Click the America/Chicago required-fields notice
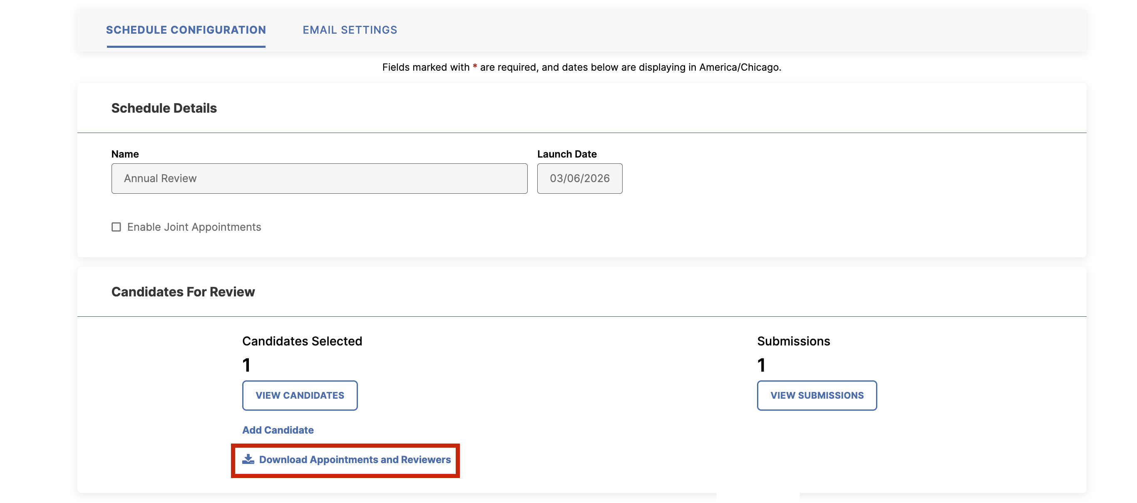The width and height of the screenshot is (1137, 503). pyautogui.click(x=581, y=67)
